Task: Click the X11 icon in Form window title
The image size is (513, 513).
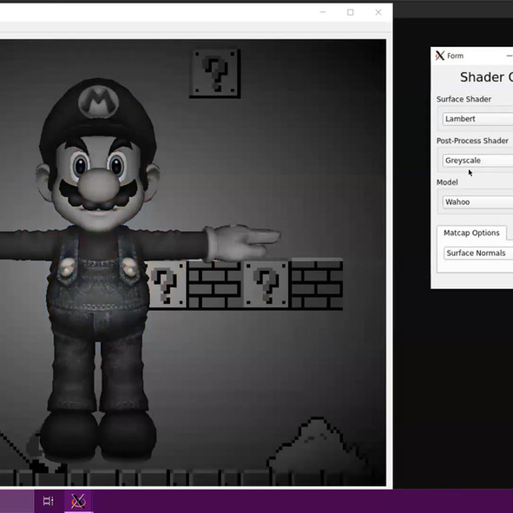Action: coord(440,56)
